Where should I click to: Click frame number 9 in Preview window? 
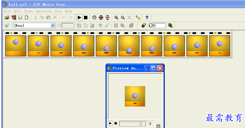(x=150, y=123)
